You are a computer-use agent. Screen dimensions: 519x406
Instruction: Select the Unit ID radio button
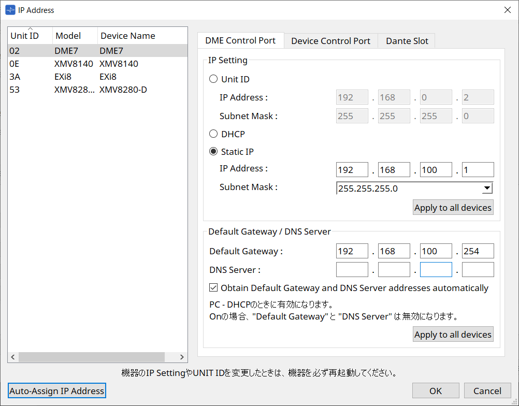213,79
